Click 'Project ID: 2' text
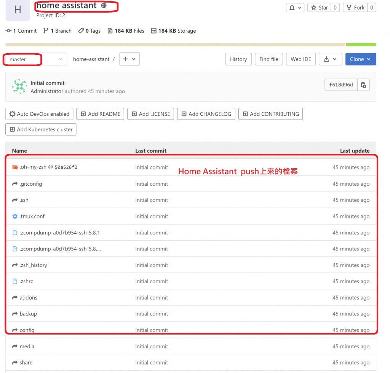 tap(51, 15)
